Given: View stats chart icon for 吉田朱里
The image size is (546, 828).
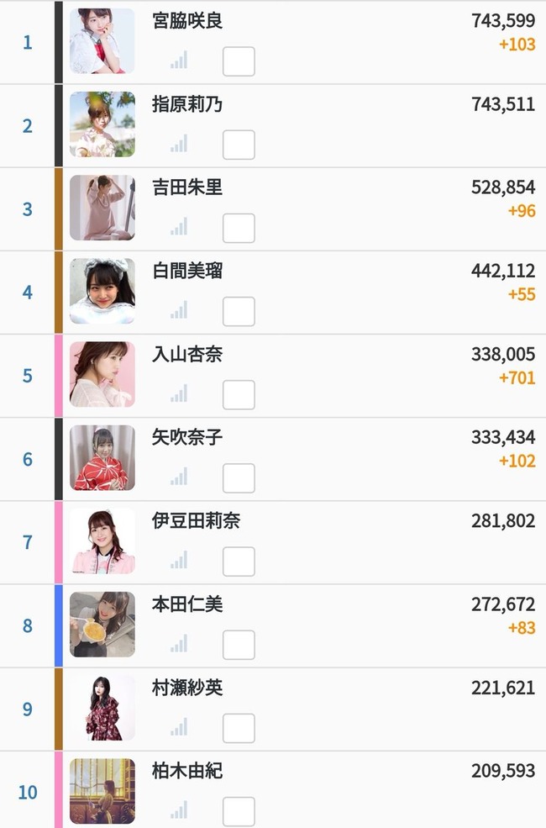Looking at the screenshot, I should 179,227.
